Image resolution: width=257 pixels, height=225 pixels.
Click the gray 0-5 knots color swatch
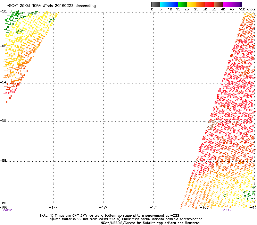[156, 4]
